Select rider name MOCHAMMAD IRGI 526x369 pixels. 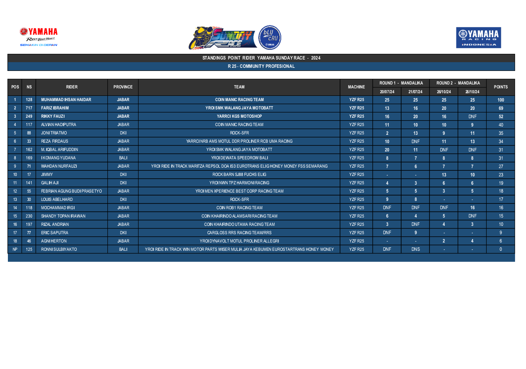point(57,208)
